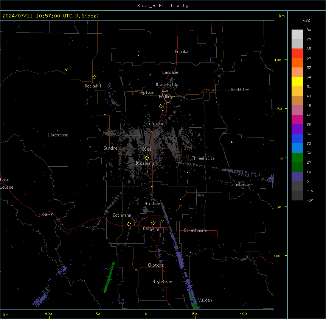The image size is (326, 319).
Task: Click the Sundre label
Action: [x=110, y=148]
